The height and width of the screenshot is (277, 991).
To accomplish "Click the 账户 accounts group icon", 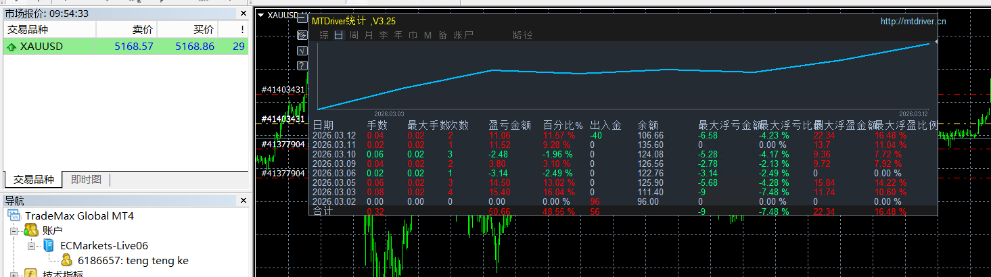I will (x=30, y=231).
